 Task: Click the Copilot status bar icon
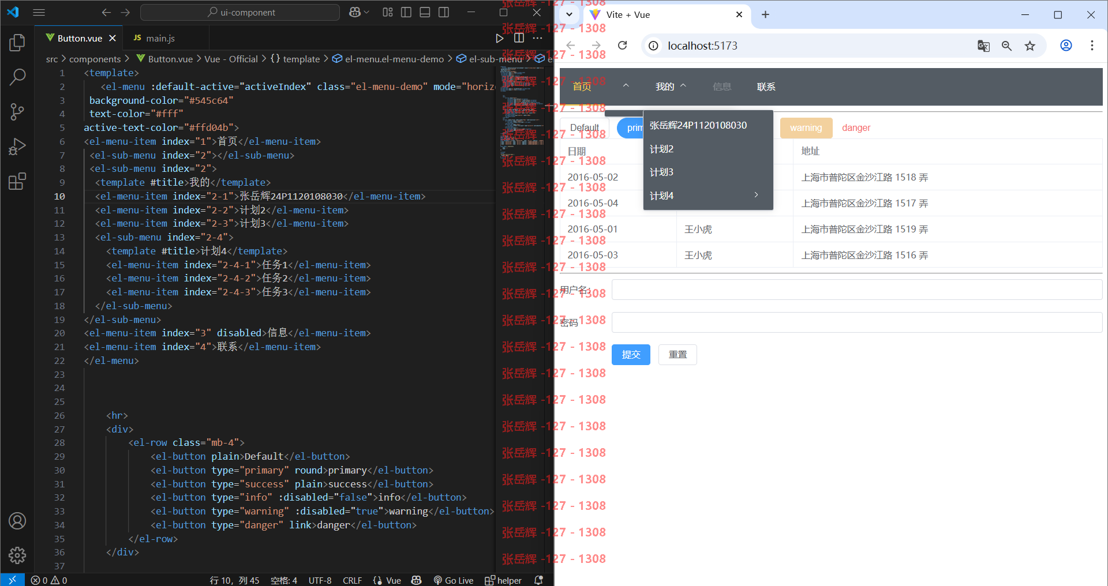tap(417, 580)
